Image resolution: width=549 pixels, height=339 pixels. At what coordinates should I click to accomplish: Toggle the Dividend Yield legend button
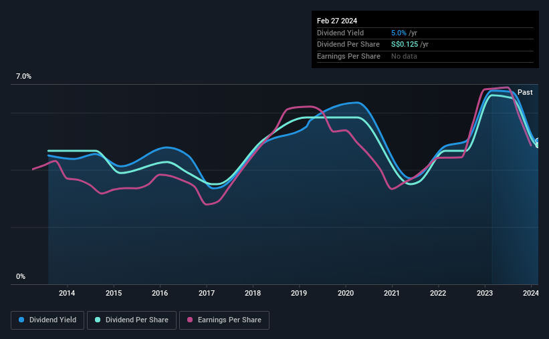pos(47,320)
